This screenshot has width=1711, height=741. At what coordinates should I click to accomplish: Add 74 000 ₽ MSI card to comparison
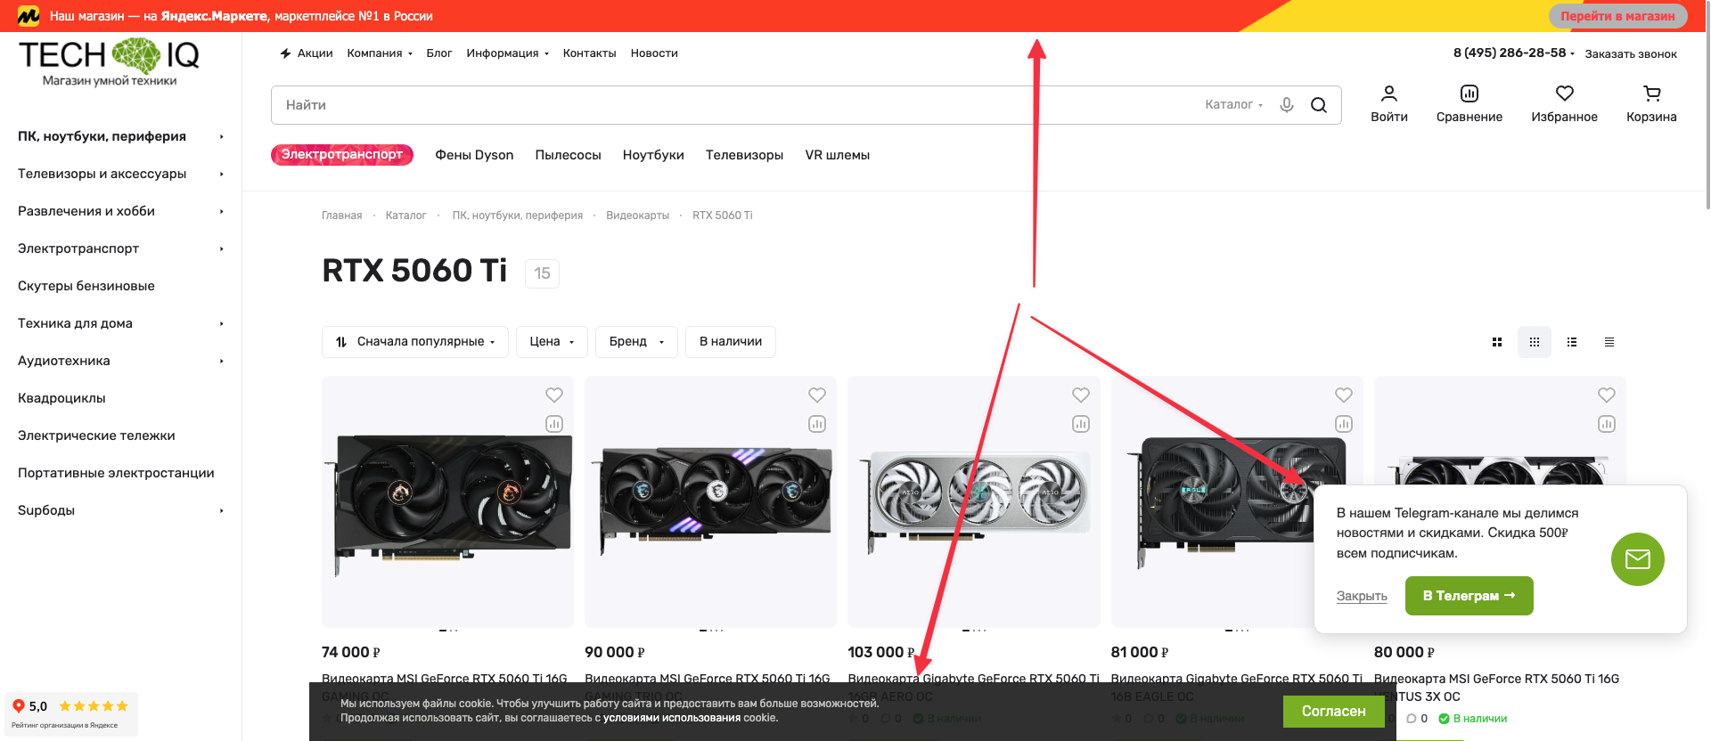[x=554, y=424]
